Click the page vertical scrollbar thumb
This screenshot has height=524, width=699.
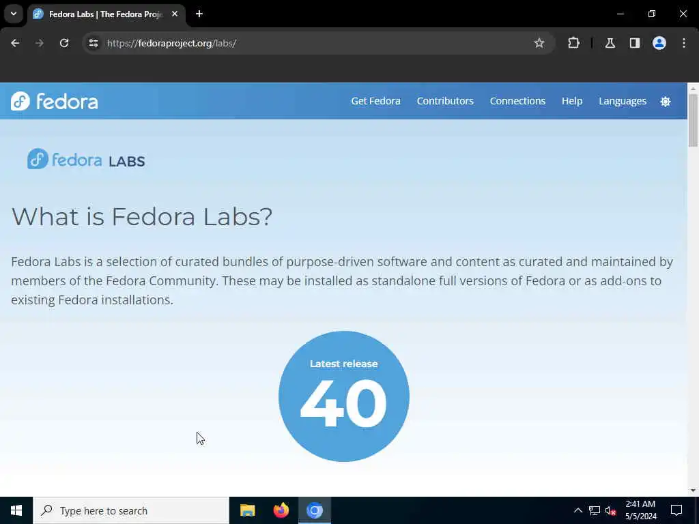[693, 119]
